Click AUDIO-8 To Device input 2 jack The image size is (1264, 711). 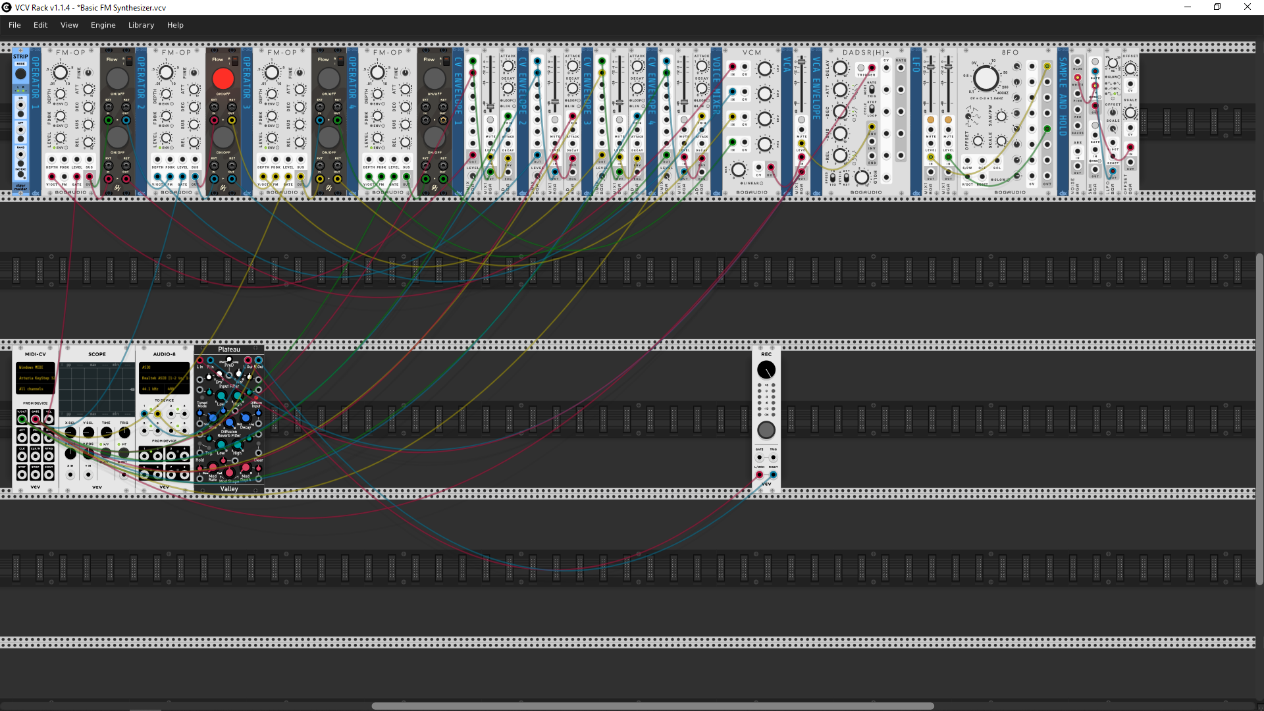click(157, 413)
